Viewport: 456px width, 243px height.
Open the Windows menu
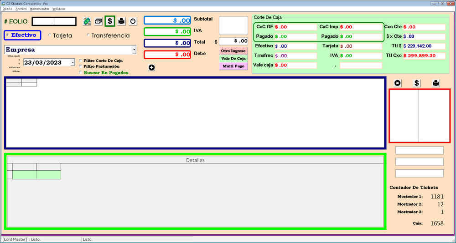(x=59, y=9)
